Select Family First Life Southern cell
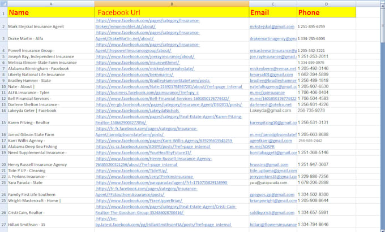This screenshot has height=232, width=385. [x=51, y=191]
